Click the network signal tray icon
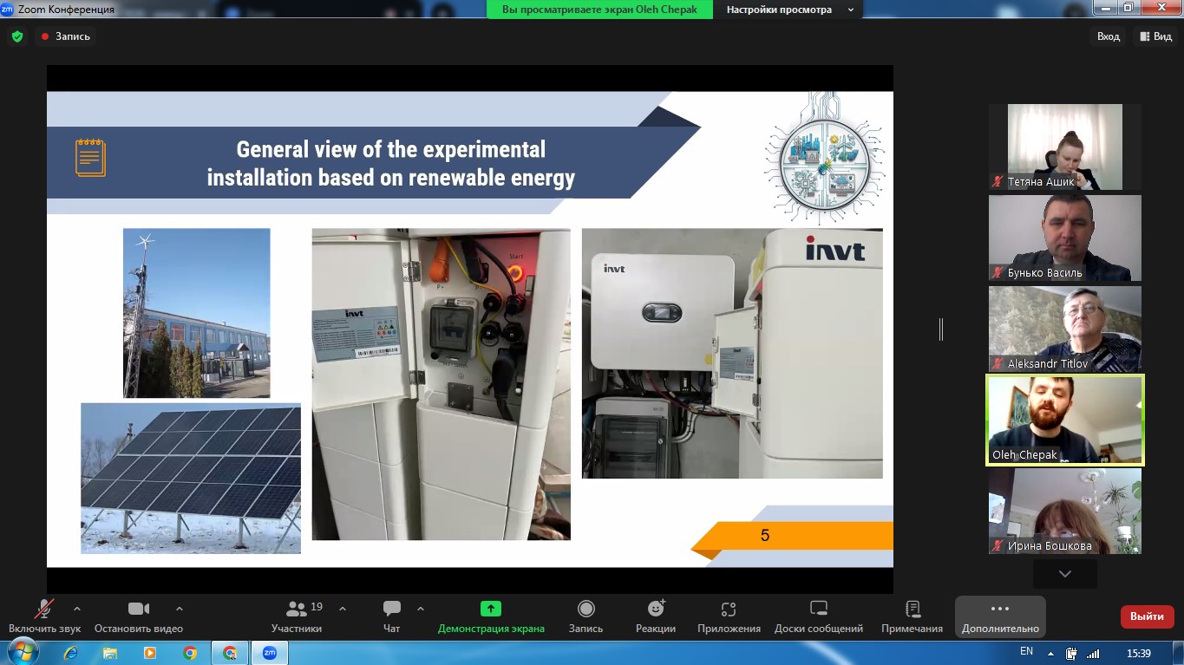 click(1093, 653)
